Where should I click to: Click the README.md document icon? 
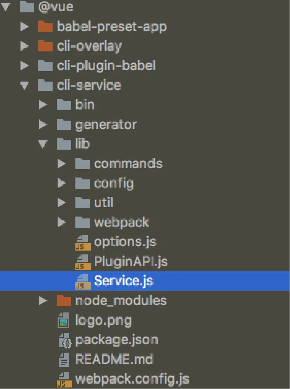point(63,360)
